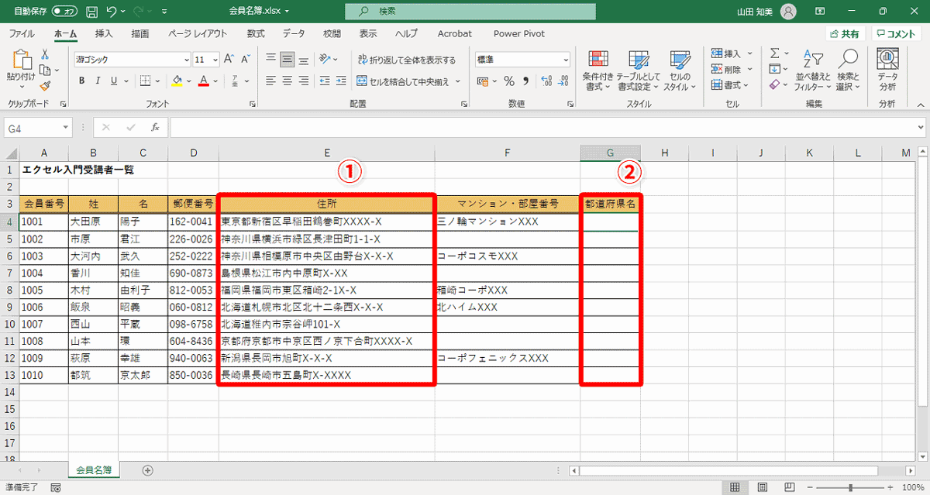Open Find & Select (検索と選択)

tap(849, 70)
